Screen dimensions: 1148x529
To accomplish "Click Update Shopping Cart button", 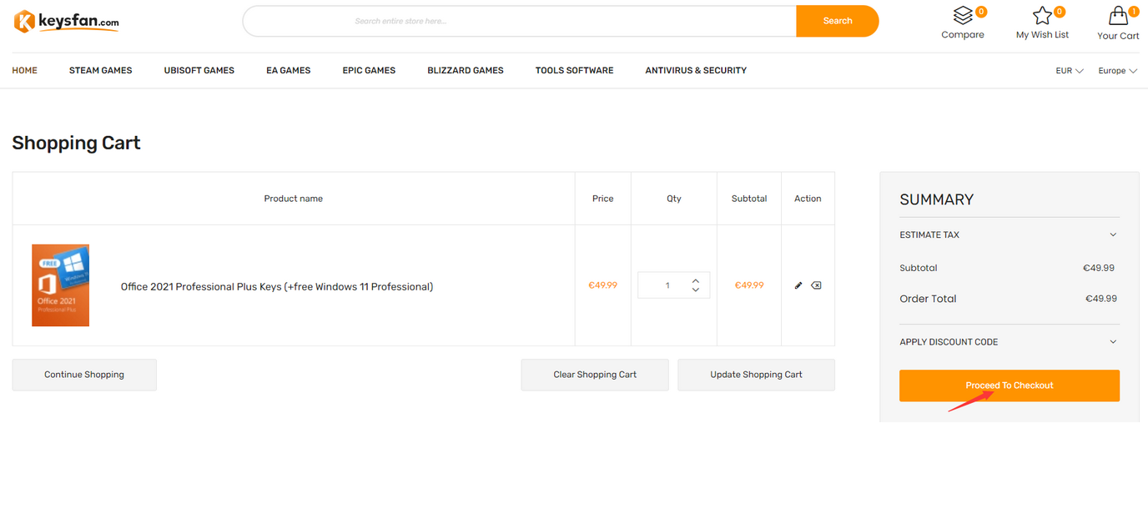I will tap(756, 375).
